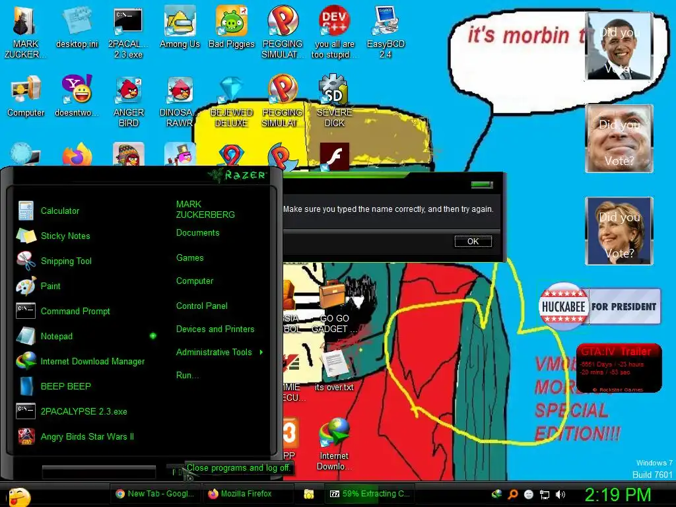The height and width of the screenshot is (507, 676).
Task: Open the GO GO GADGET briefcase icon
Action: click(334, 307)
